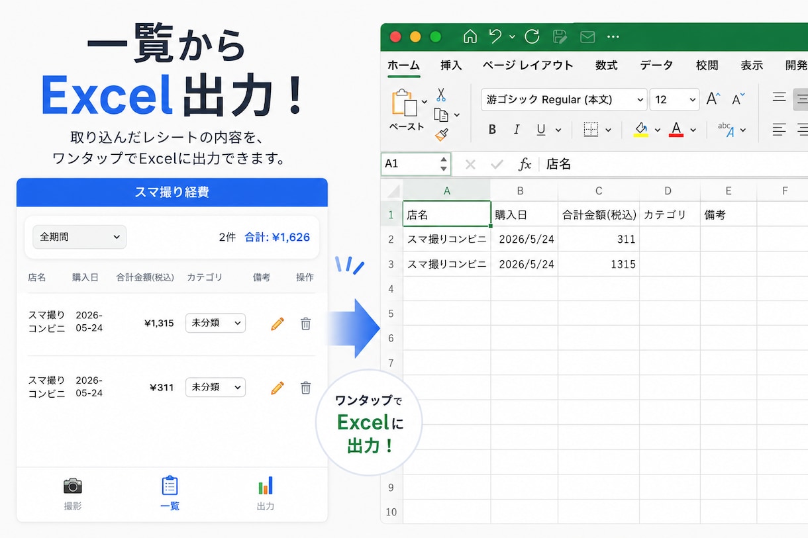Image resolution: width=808 pixels, height=538 pixels.
Task: Open the データ ribbon tab
Action: pyautogui.click(x=656, y=65)
